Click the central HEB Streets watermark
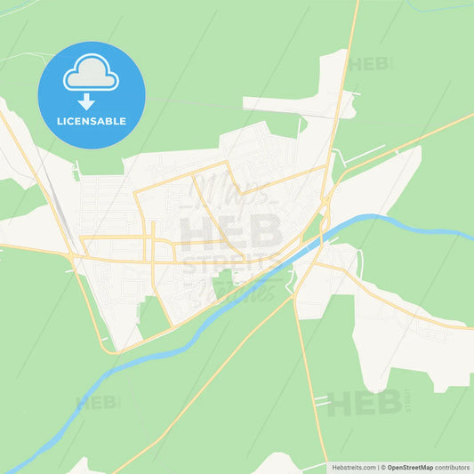The height and width of the screenshot is (474, 474). 231,239
